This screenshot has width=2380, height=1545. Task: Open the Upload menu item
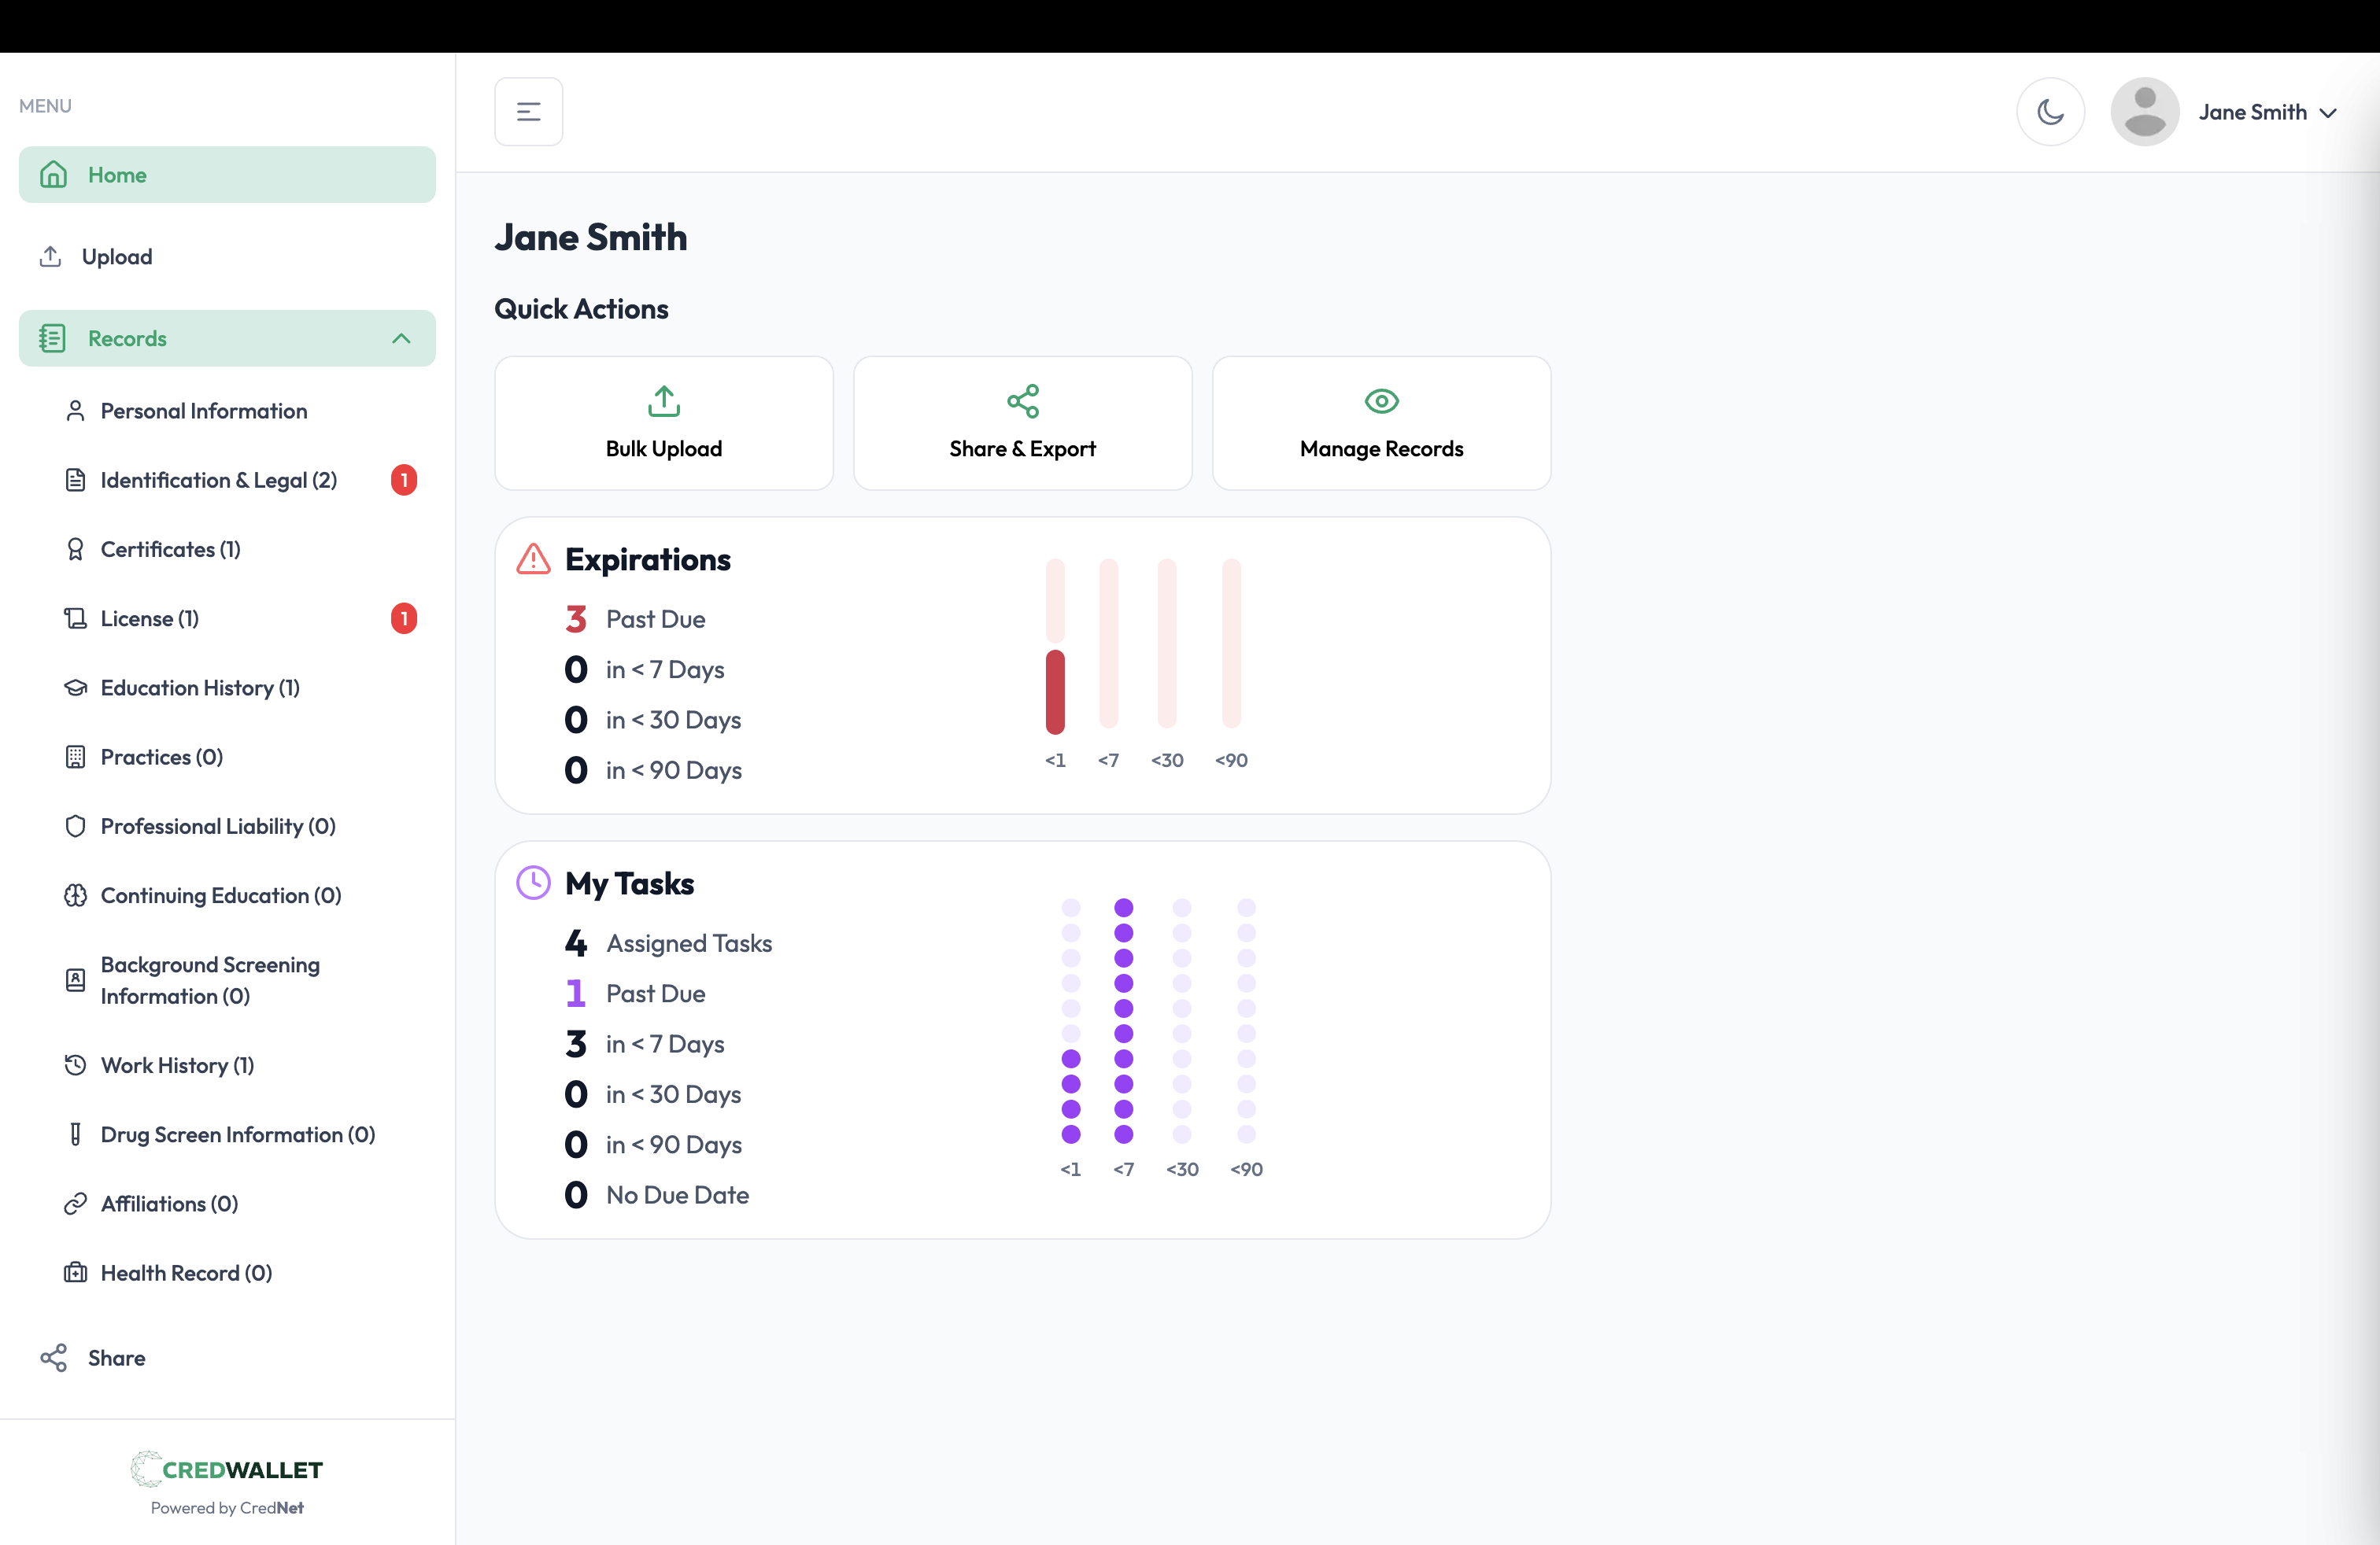[x=117, y=256]
